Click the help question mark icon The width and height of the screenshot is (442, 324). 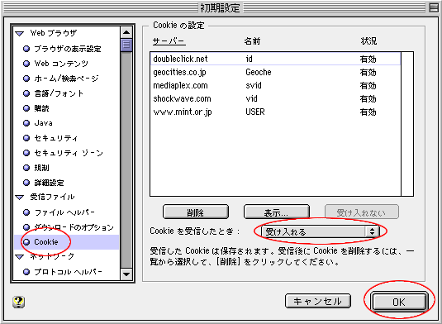pyautogui.click(x=19, y=302)
